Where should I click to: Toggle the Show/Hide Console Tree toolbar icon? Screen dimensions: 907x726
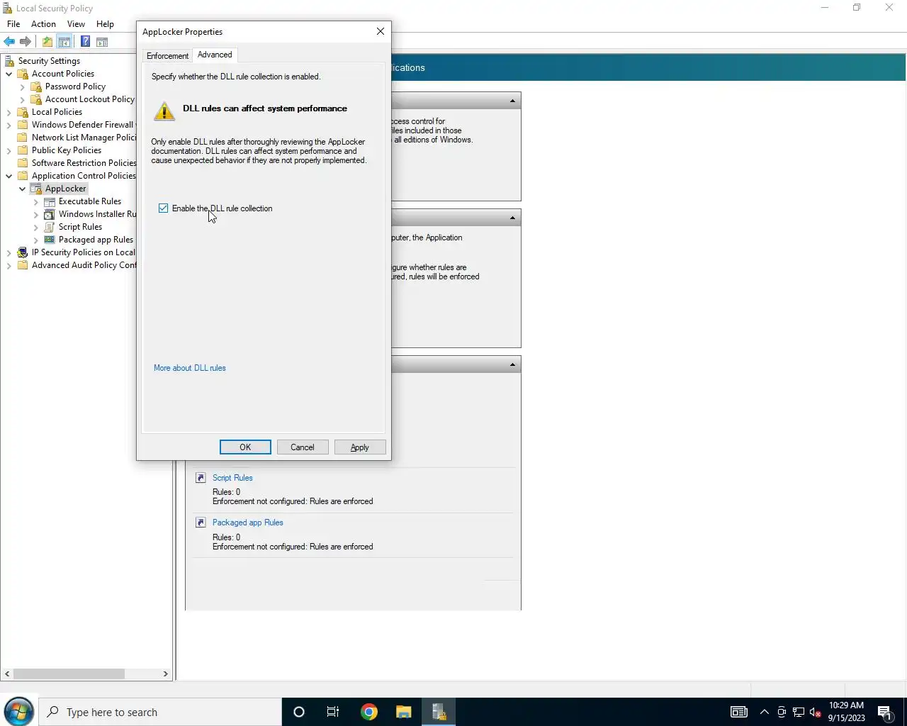coord(64,42)
